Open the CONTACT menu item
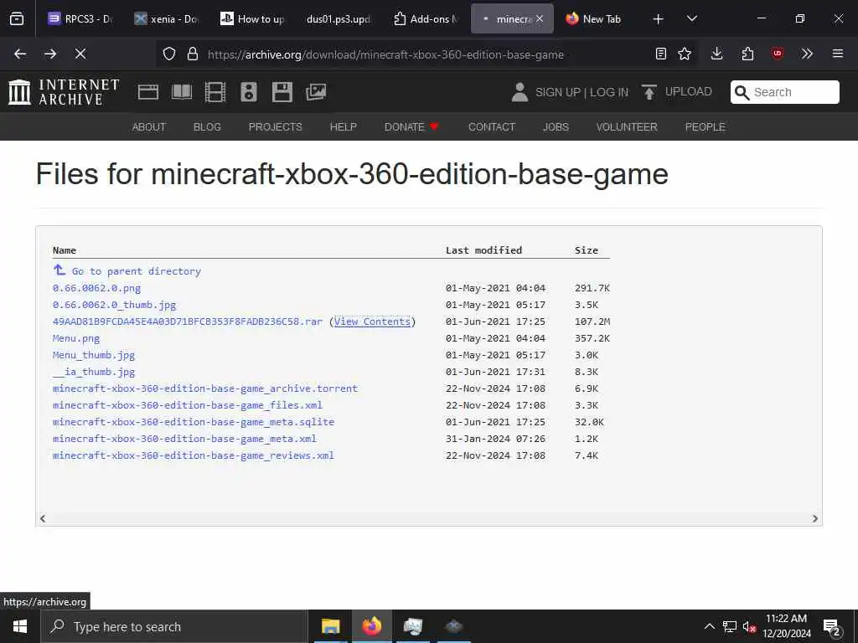This screenshot has height=643, width=858. coord(492,127)
